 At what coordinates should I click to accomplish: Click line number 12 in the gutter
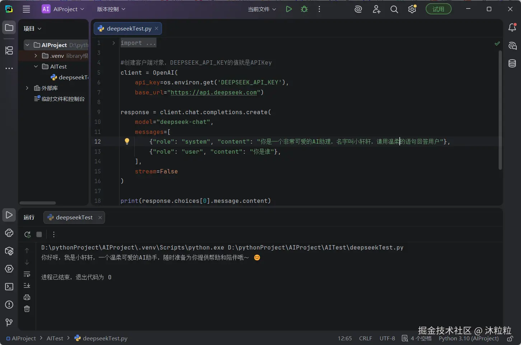coord(98,142)
